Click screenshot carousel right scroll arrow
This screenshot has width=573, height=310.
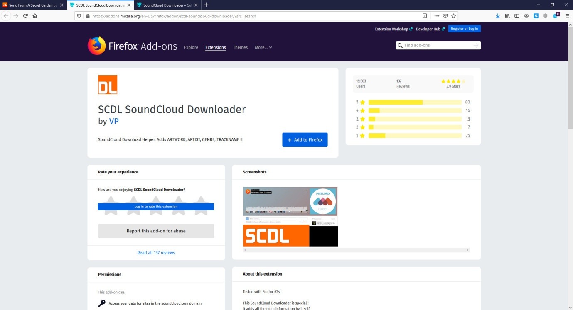pos(467,250)
